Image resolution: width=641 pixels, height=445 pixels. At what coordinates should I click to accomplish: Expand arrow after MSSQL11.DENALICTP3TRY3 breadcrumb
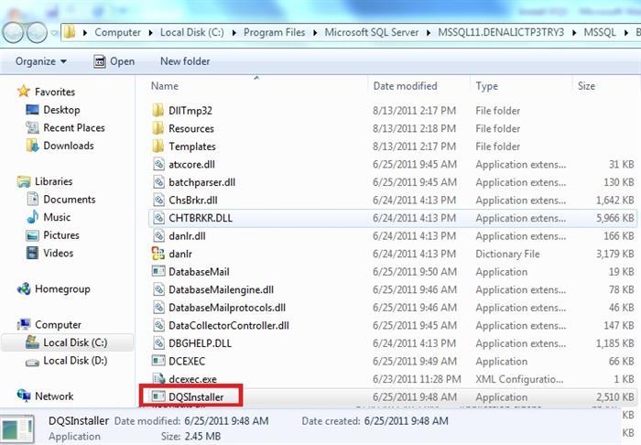point(574,33)
